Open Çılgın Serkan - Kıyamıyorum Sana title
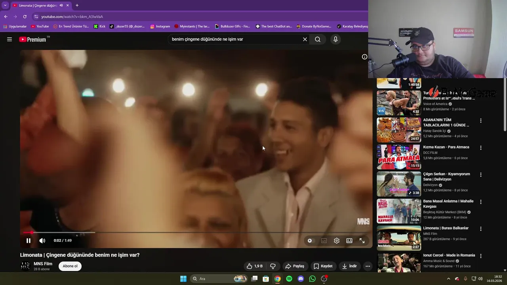 click(x=446, y=177)
